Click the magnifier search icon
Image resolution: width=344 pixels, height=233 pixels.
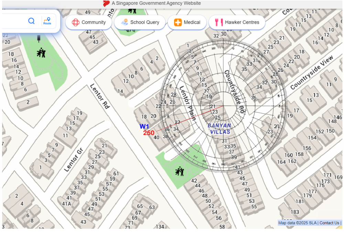tap(31, 21)
